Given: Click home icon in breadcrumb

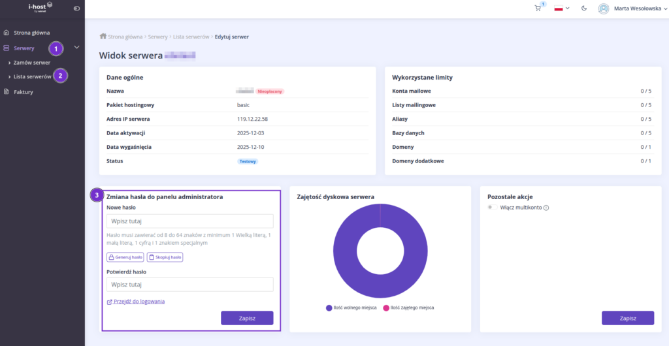Looking at the screenshot, I should tap(103, 37).
